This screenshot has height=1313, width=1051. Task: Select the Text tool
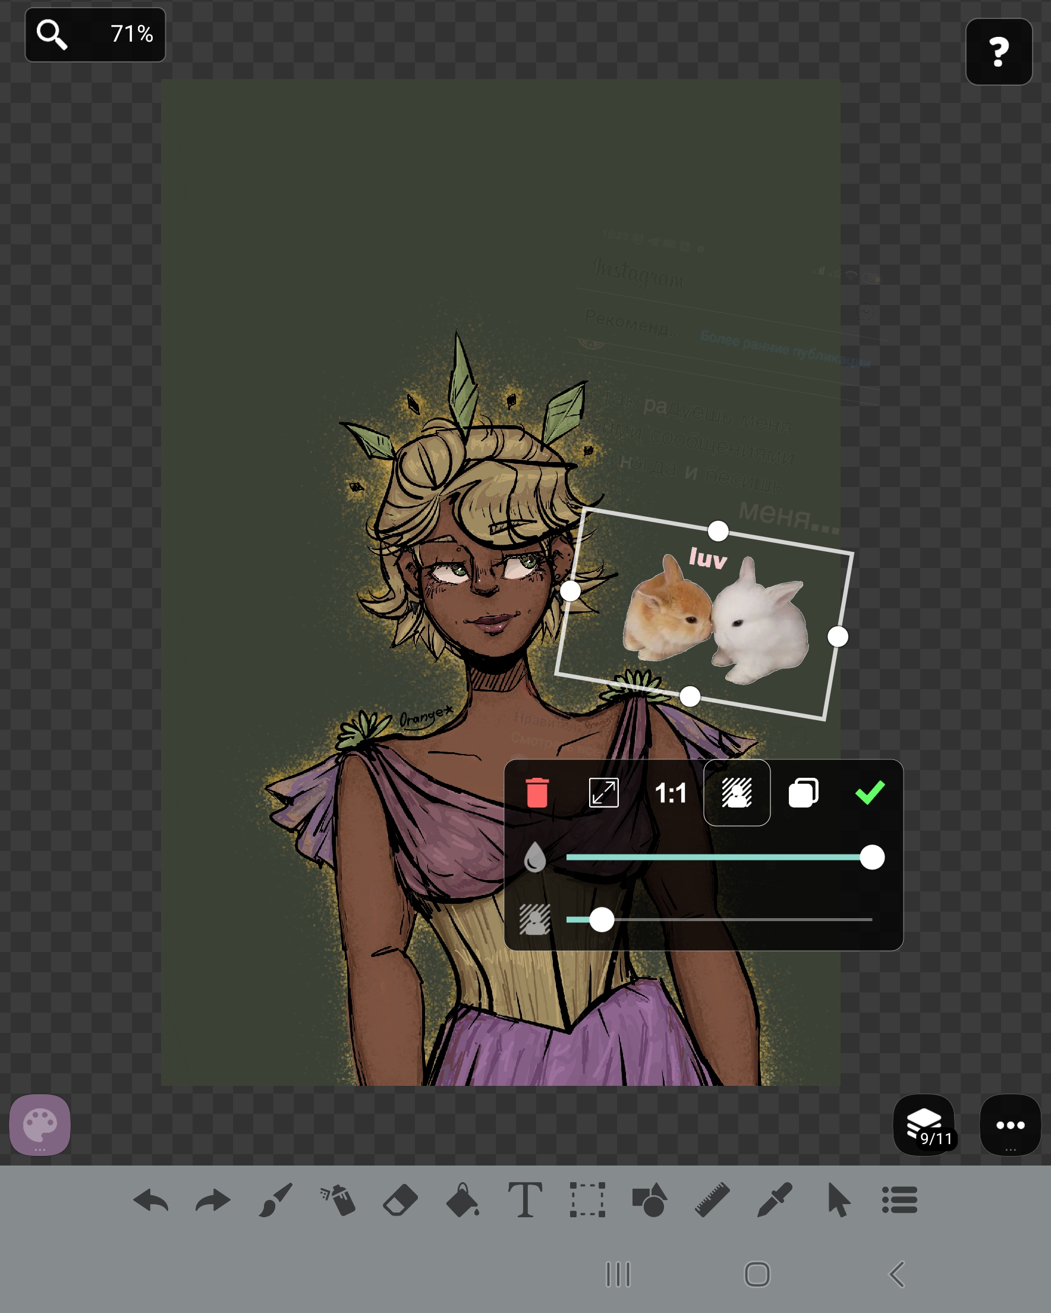tap(525, 1200)
